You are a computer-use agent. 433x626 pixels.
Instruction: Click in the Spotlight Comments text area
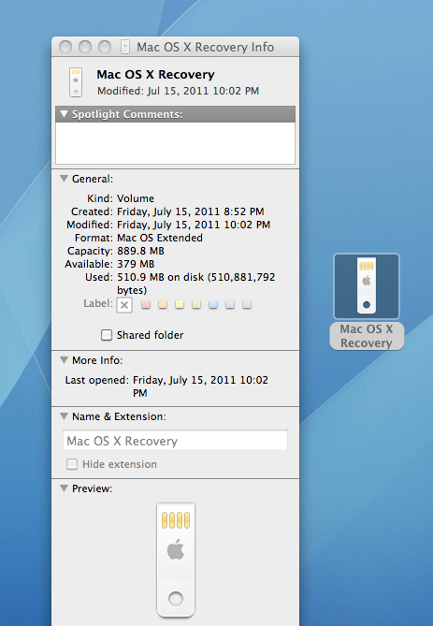[175, 143]
